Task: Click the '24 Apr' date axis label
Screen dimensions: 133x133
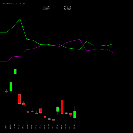Action: (x=74, y=127)
